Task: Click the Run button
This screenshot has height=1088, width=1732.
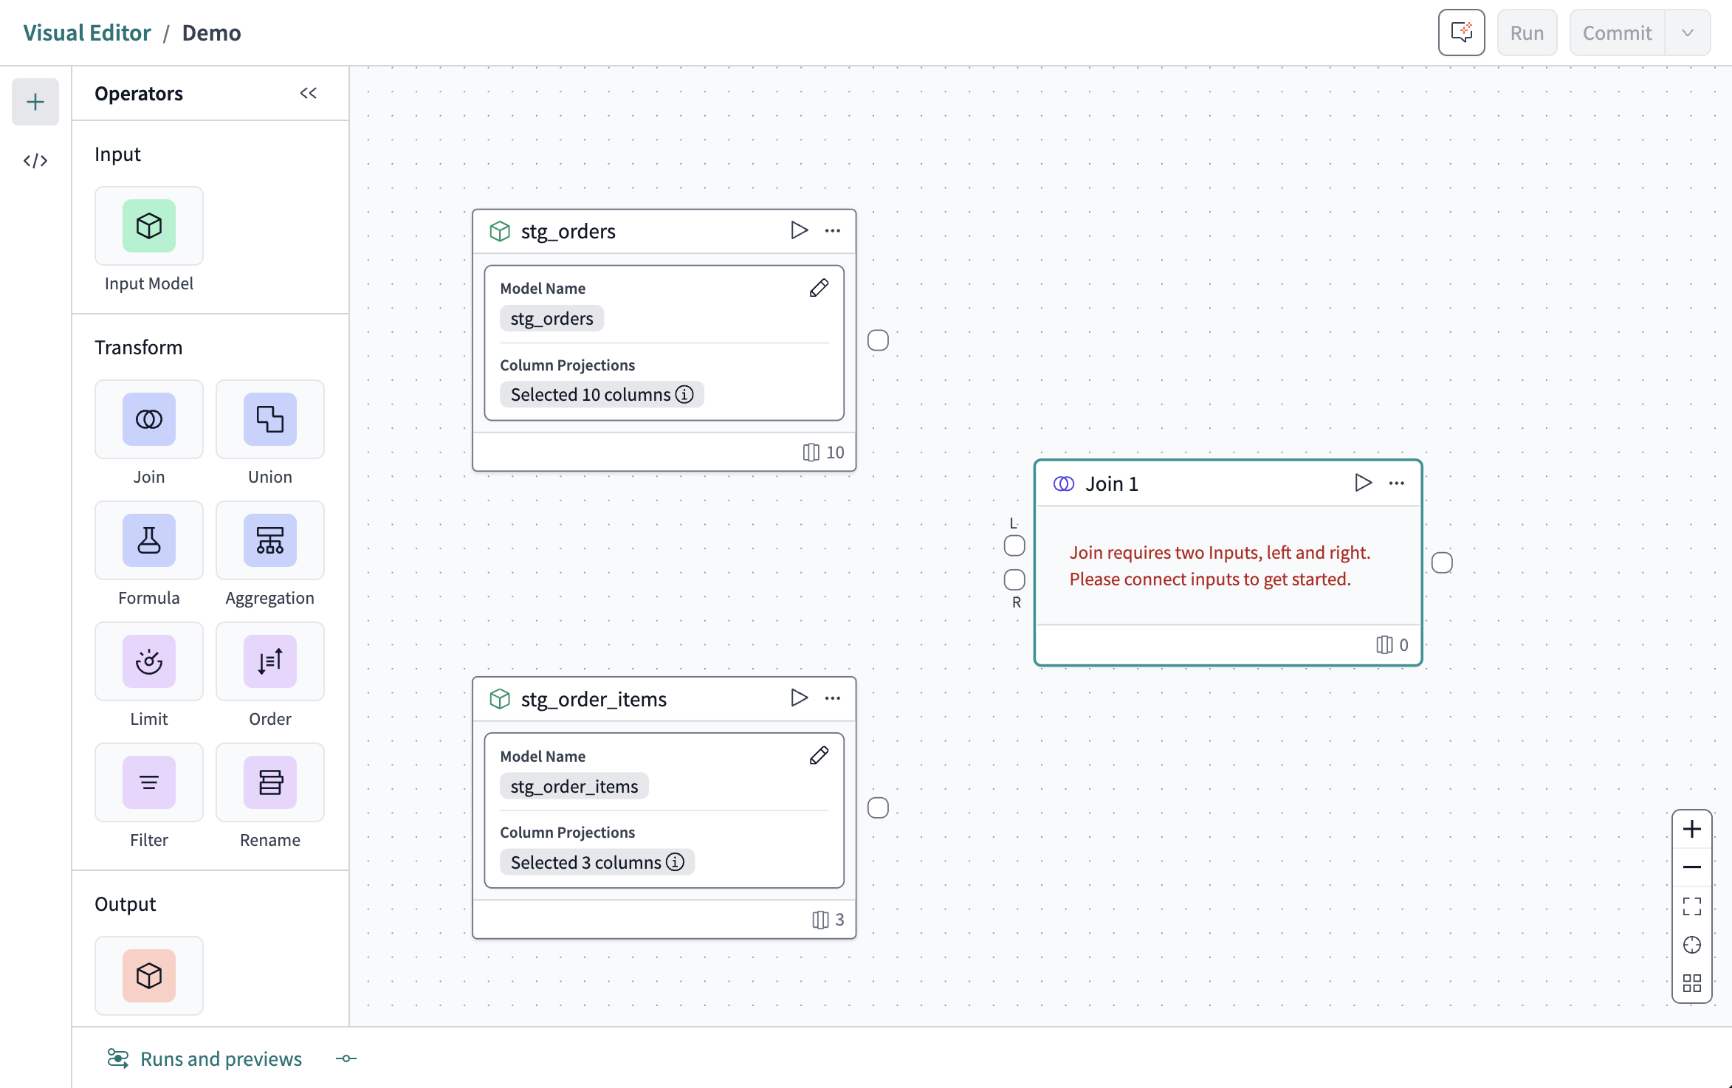Action: (1527, 32)
